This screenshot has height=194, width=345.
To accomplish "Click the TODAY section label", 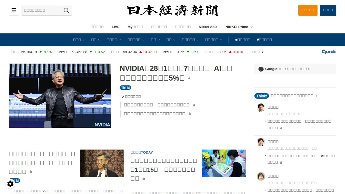I will click(x=142, y=153).
